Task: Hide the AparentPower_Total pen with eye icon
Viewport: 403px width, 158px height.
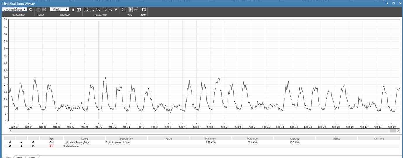Action: tap(21, 142)
